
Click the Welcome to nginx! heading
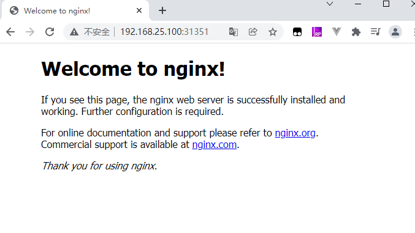pos(133,69)
